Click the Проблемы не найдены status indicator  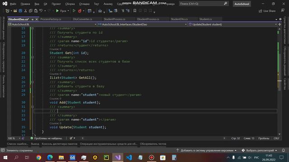point(47,138)
